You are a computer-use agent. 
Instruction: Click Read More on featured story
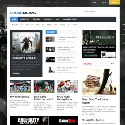coord(16,73)
